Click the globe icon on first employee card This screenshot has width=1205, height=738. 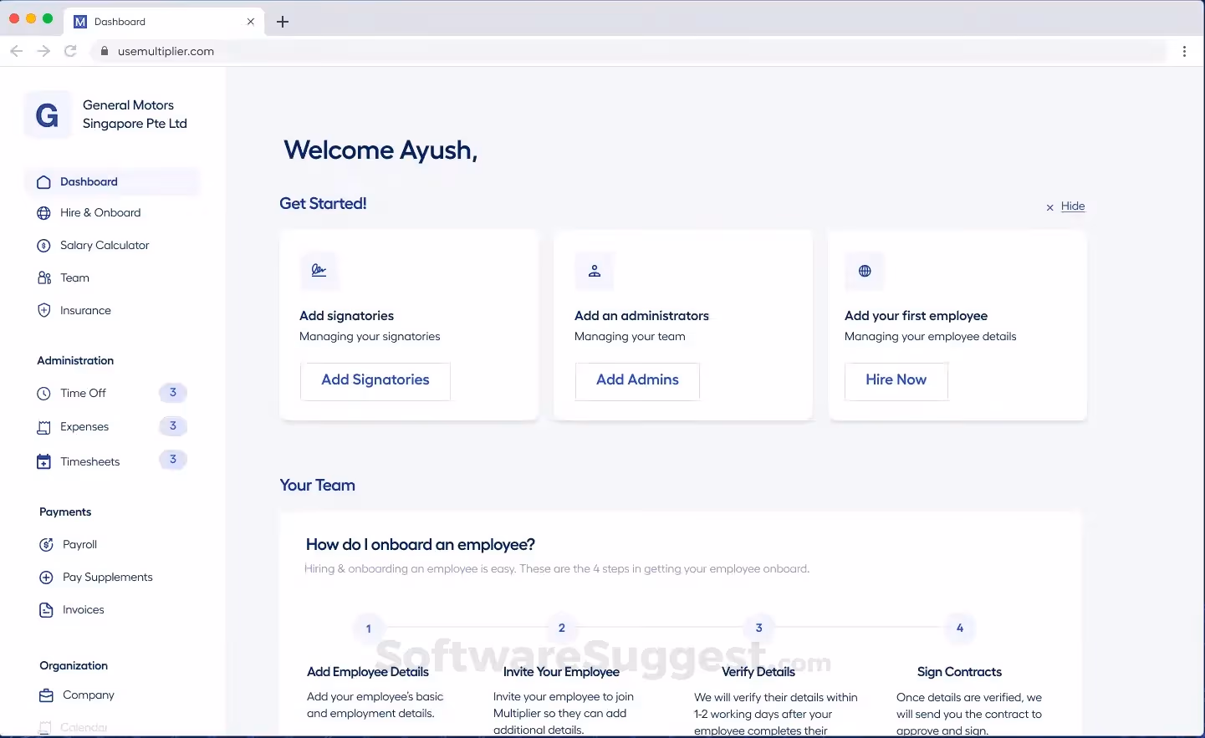(865, 271)
